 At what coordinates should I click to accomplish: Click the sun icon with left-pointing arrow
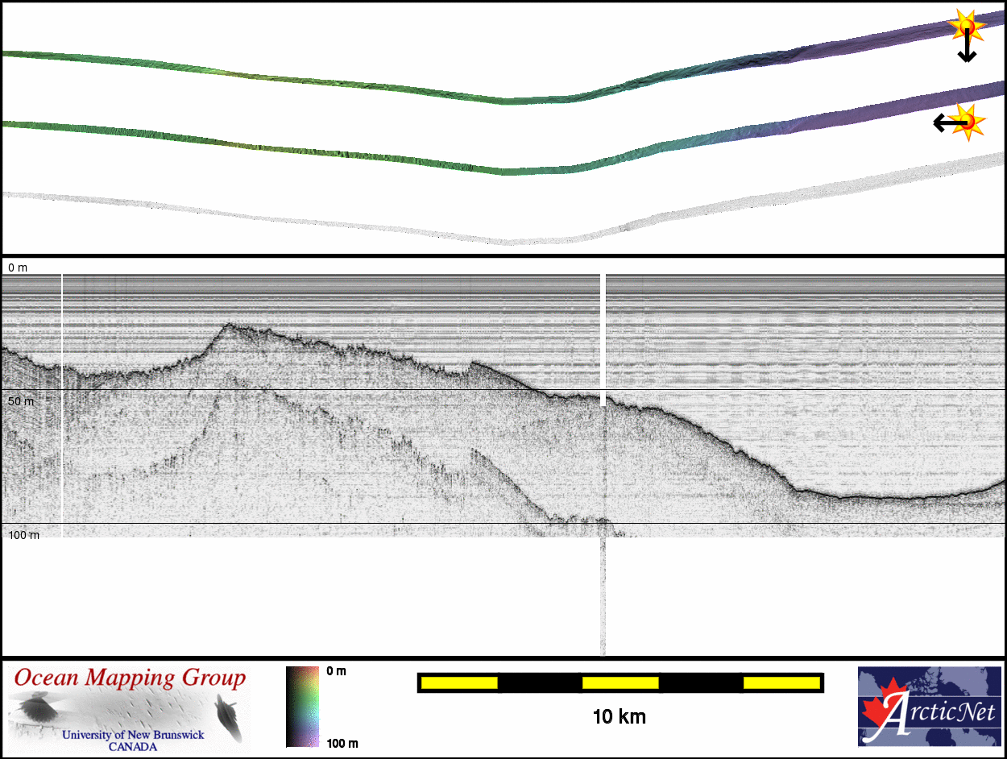tap(968, 122)
